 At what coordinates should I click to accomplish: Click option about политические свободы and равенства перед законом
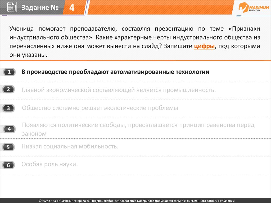138,129
